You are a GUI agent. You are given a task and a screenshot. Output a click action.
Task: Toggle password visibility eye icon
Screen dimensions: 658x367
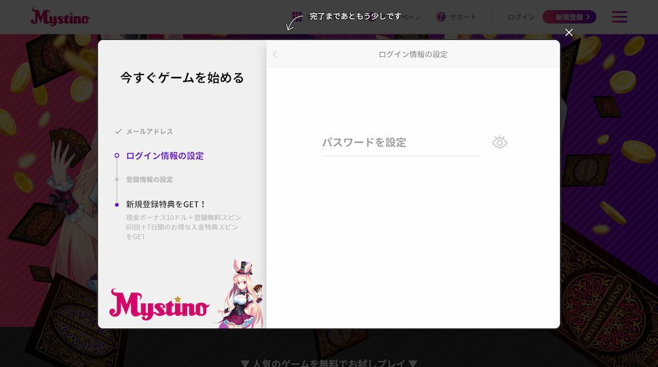point(499,142)
